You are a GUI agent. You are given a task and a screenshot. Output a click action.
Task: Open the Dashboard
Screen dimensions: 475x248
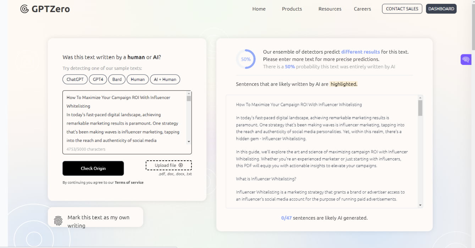441,9
